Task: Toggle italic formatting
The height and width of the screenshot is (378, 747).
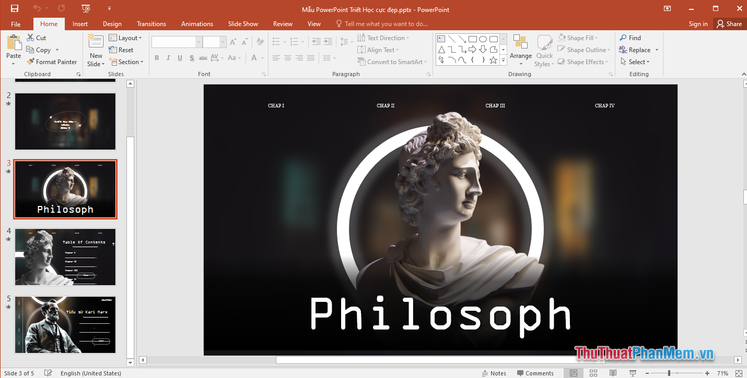Action: (x=168, y=57)
